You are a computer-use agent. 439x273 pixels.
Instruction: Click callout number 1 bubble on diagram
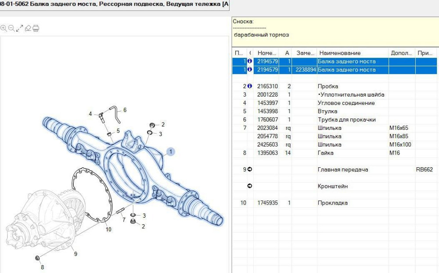pyautogui.click(x=171, y=152)
